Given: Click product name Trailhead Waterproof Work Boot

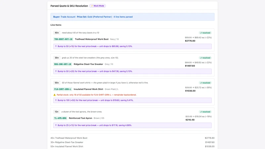Looking at the screenshot, I should point(92,39).
